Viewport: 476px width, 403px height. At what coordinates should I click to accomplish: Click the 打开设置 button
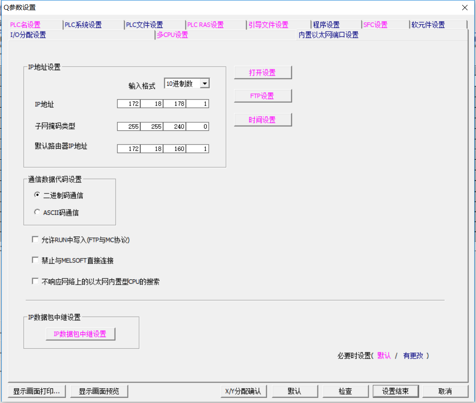pos(263,73)
